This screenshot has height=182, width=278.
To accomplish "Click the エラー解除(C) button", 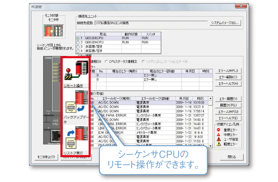I will [x=228, y=77].
